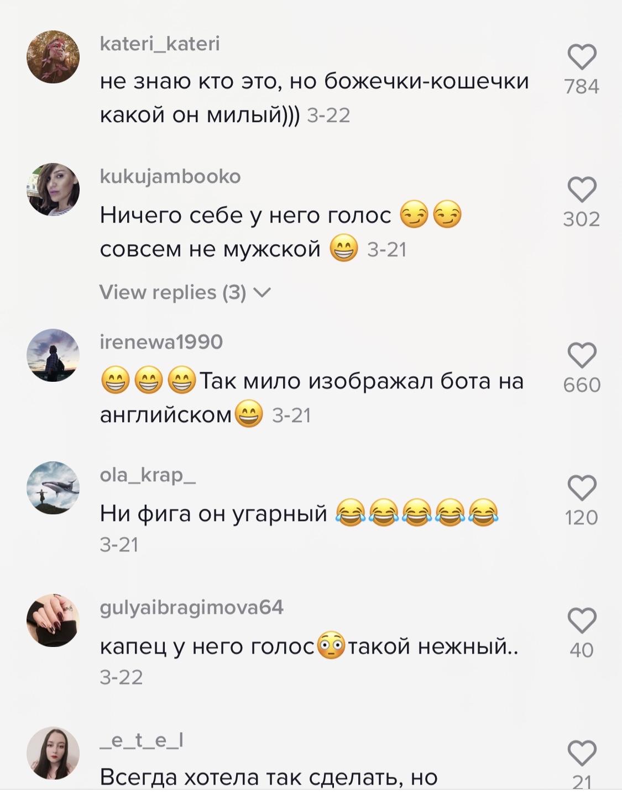Image resolution: width=622 pixels, height=805 pixels.
Task: Like ola_krap_'s comment
Action: coord(582,488)
